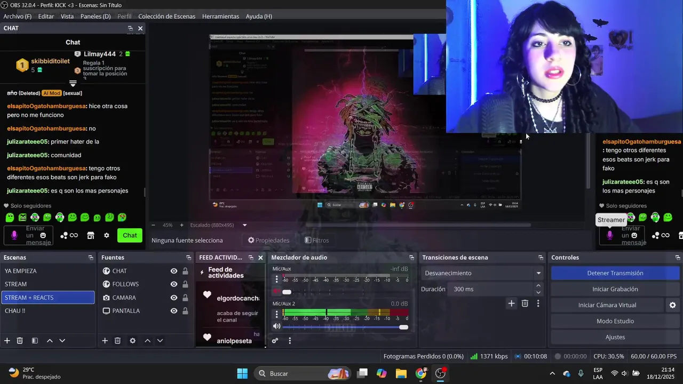
Task: Open Colección de Escenas menu
Action: pos(167,17)
